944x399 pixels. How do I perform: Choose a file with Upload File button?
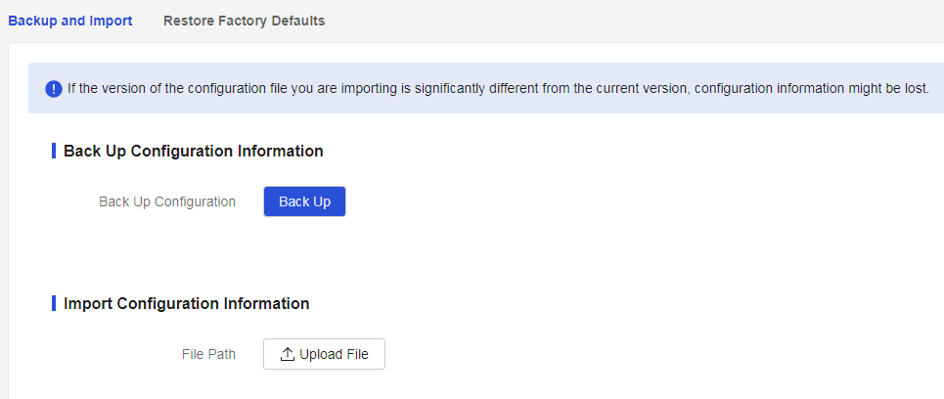pos(324,354)
